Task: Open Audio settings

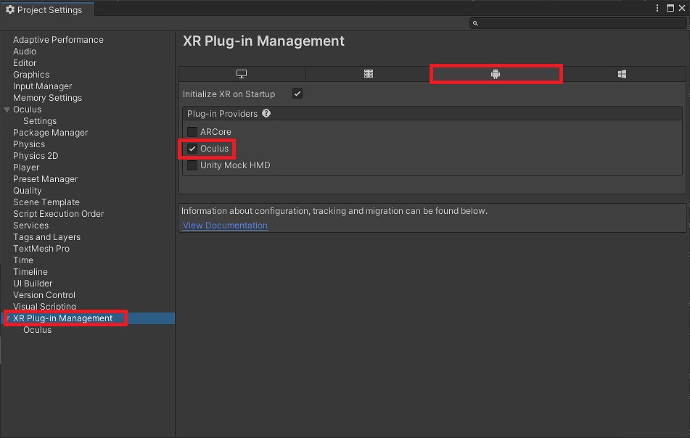Action: [25, 51]
